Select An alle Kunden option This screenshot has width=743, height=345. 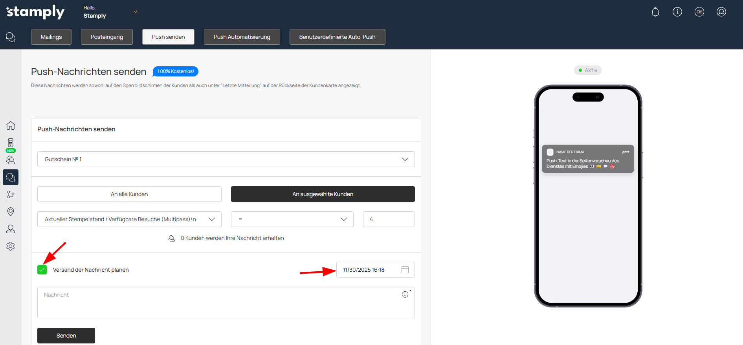pyautogui.click(x=129, y=194)
